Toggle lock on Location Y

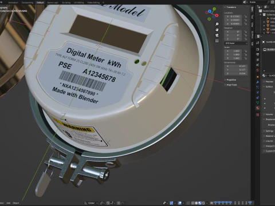point(246,20)
